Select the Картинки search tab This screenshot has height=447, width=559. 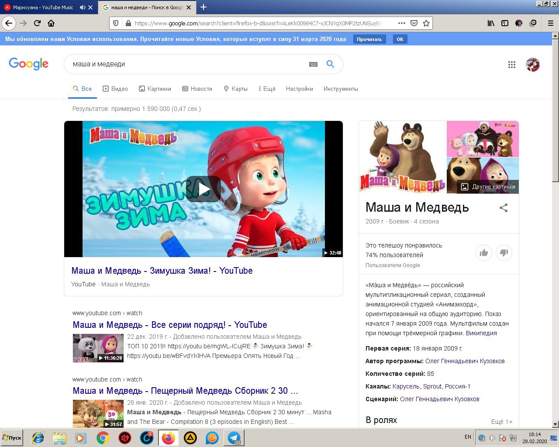click(155, 89)
